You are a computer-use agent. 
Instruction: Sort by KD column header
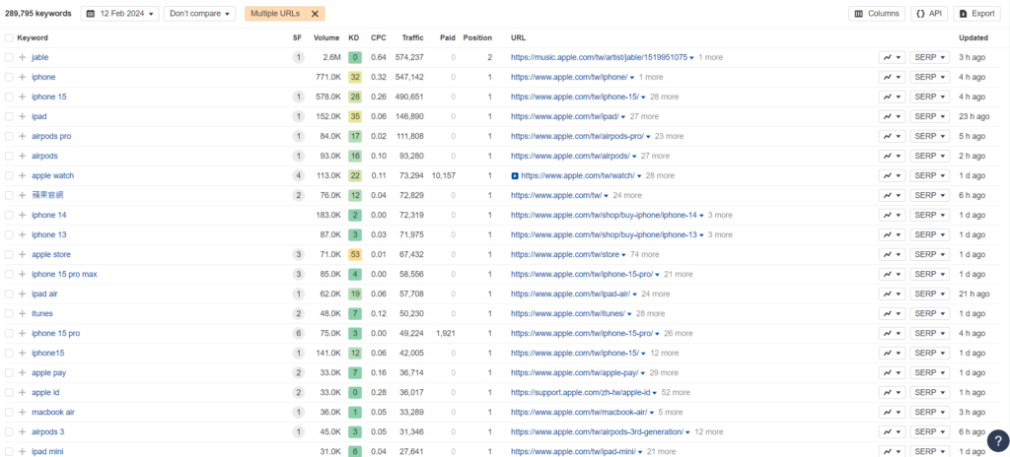point(354,38)
